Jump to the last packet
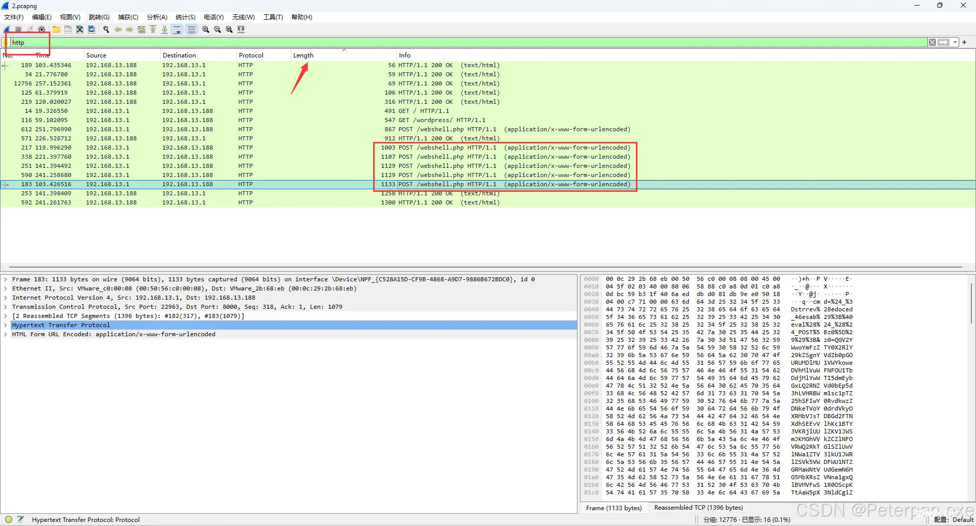The width and height of the screenshot is (976, 526). [x=165, y=30]
